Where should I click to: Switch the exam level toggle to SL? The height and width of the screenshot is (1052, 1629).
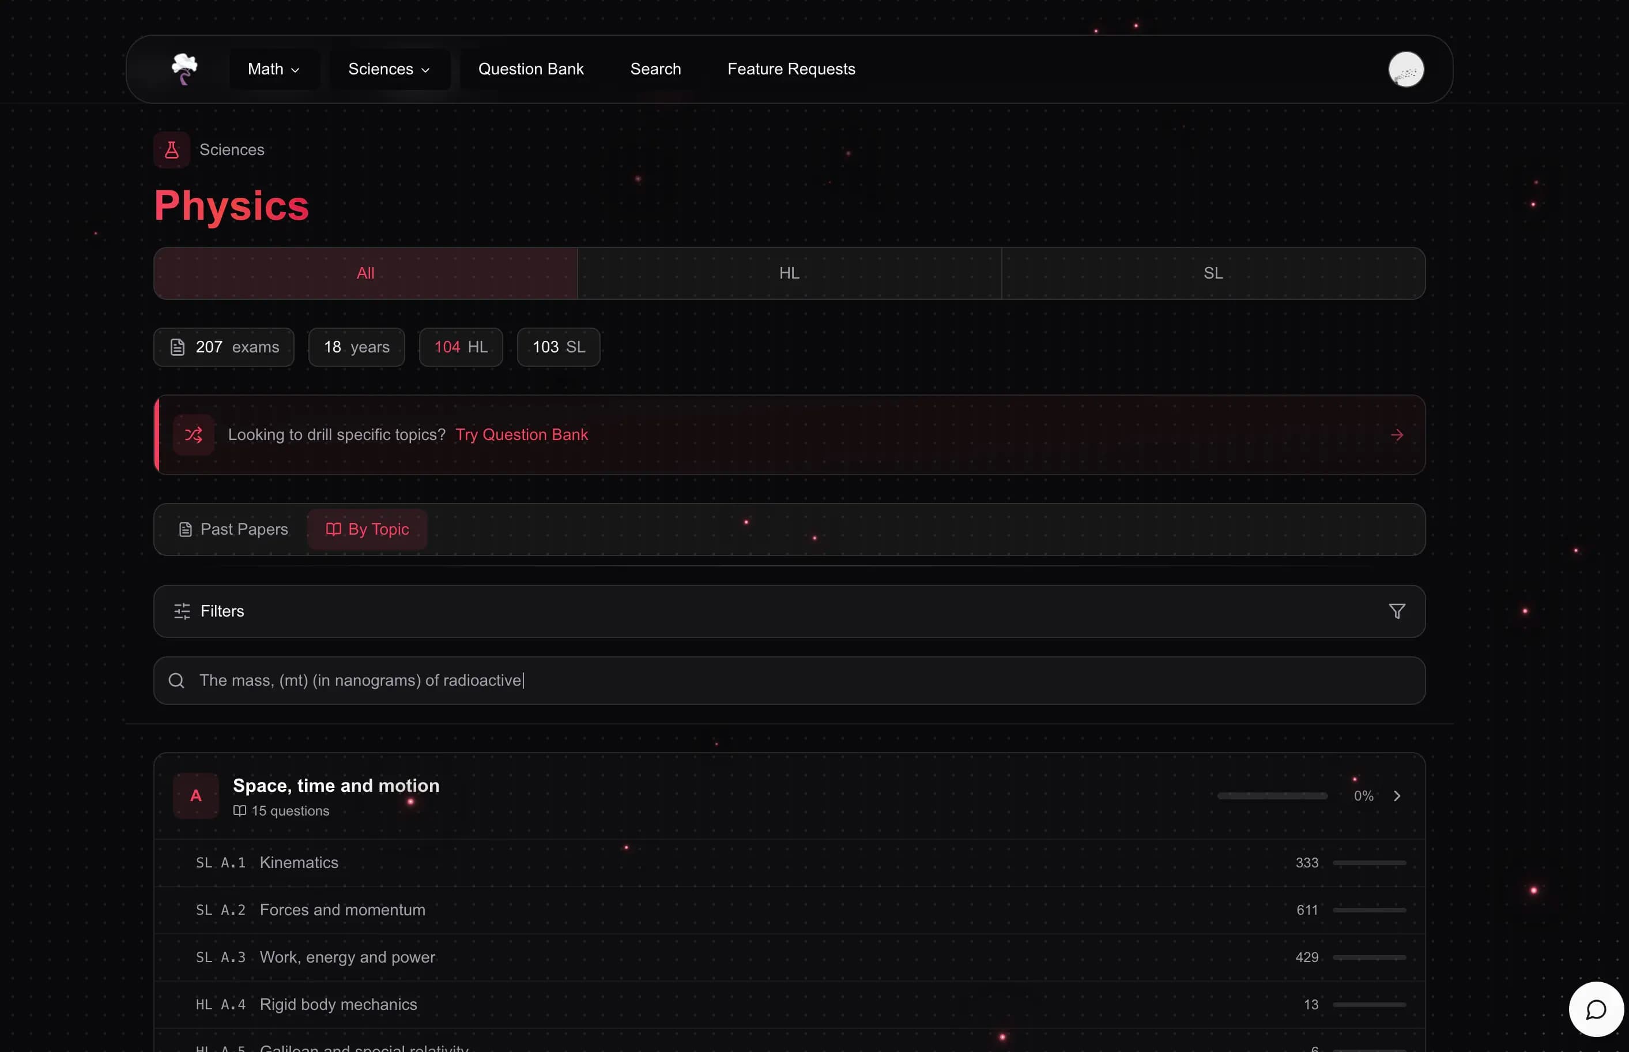click(1213, 273)
